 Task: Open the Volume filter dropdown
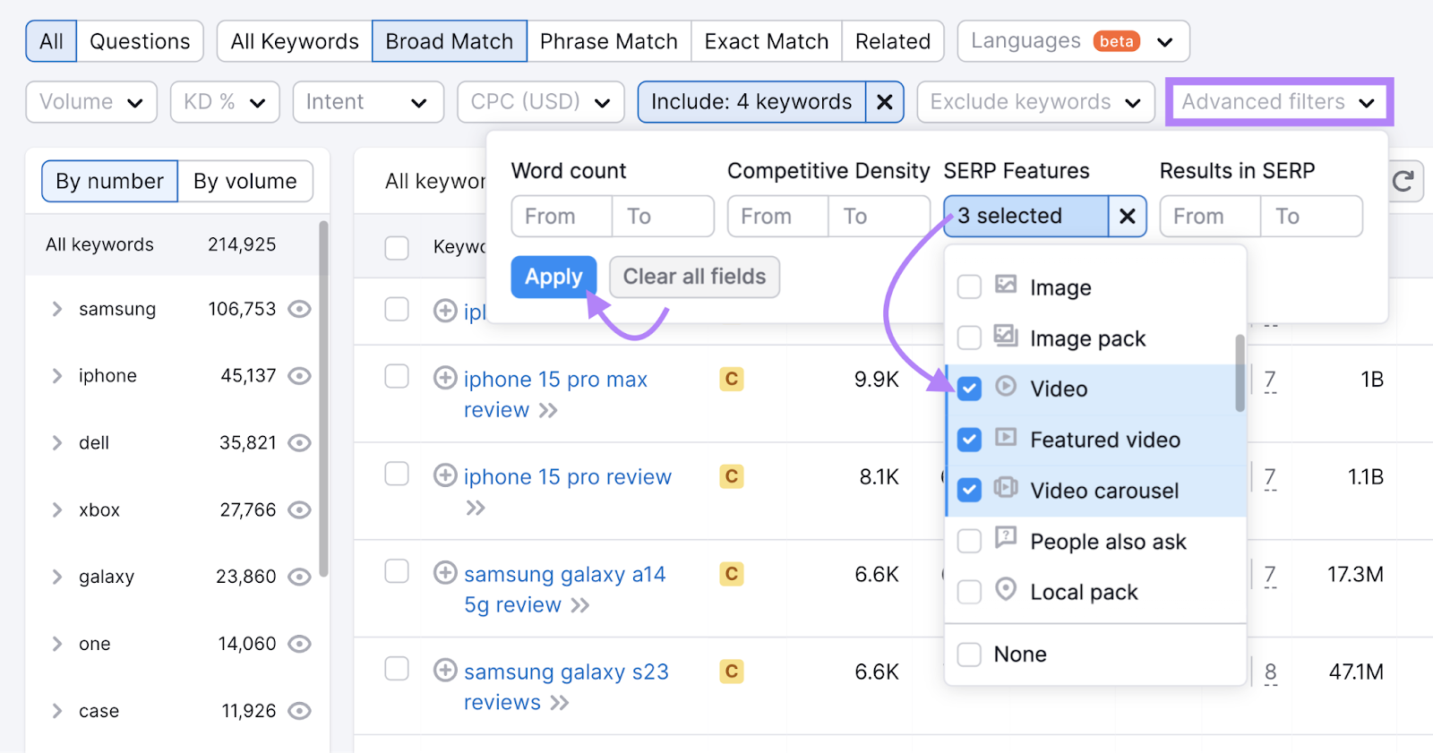[x=90, y=101]
